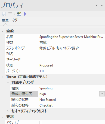
Task: Click the バージョン property label
Action: (13, 71)
